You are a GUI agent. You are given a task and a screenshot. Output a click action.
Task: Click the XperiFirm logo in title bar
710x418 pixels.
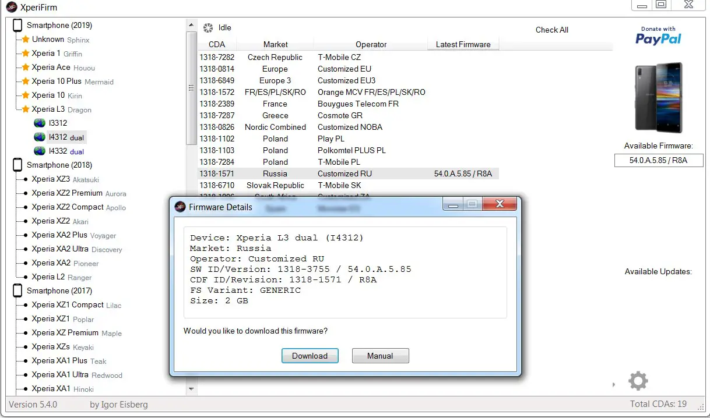pyautogui.click(x=11, y=7)
